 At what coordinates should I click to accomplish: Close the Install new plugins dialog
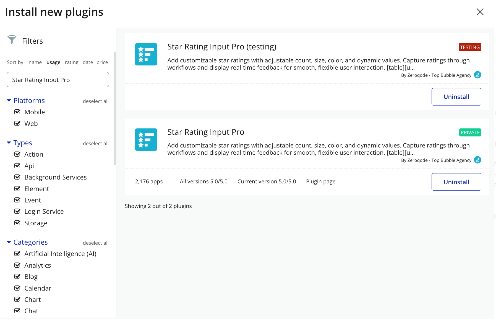pos(480,12)
